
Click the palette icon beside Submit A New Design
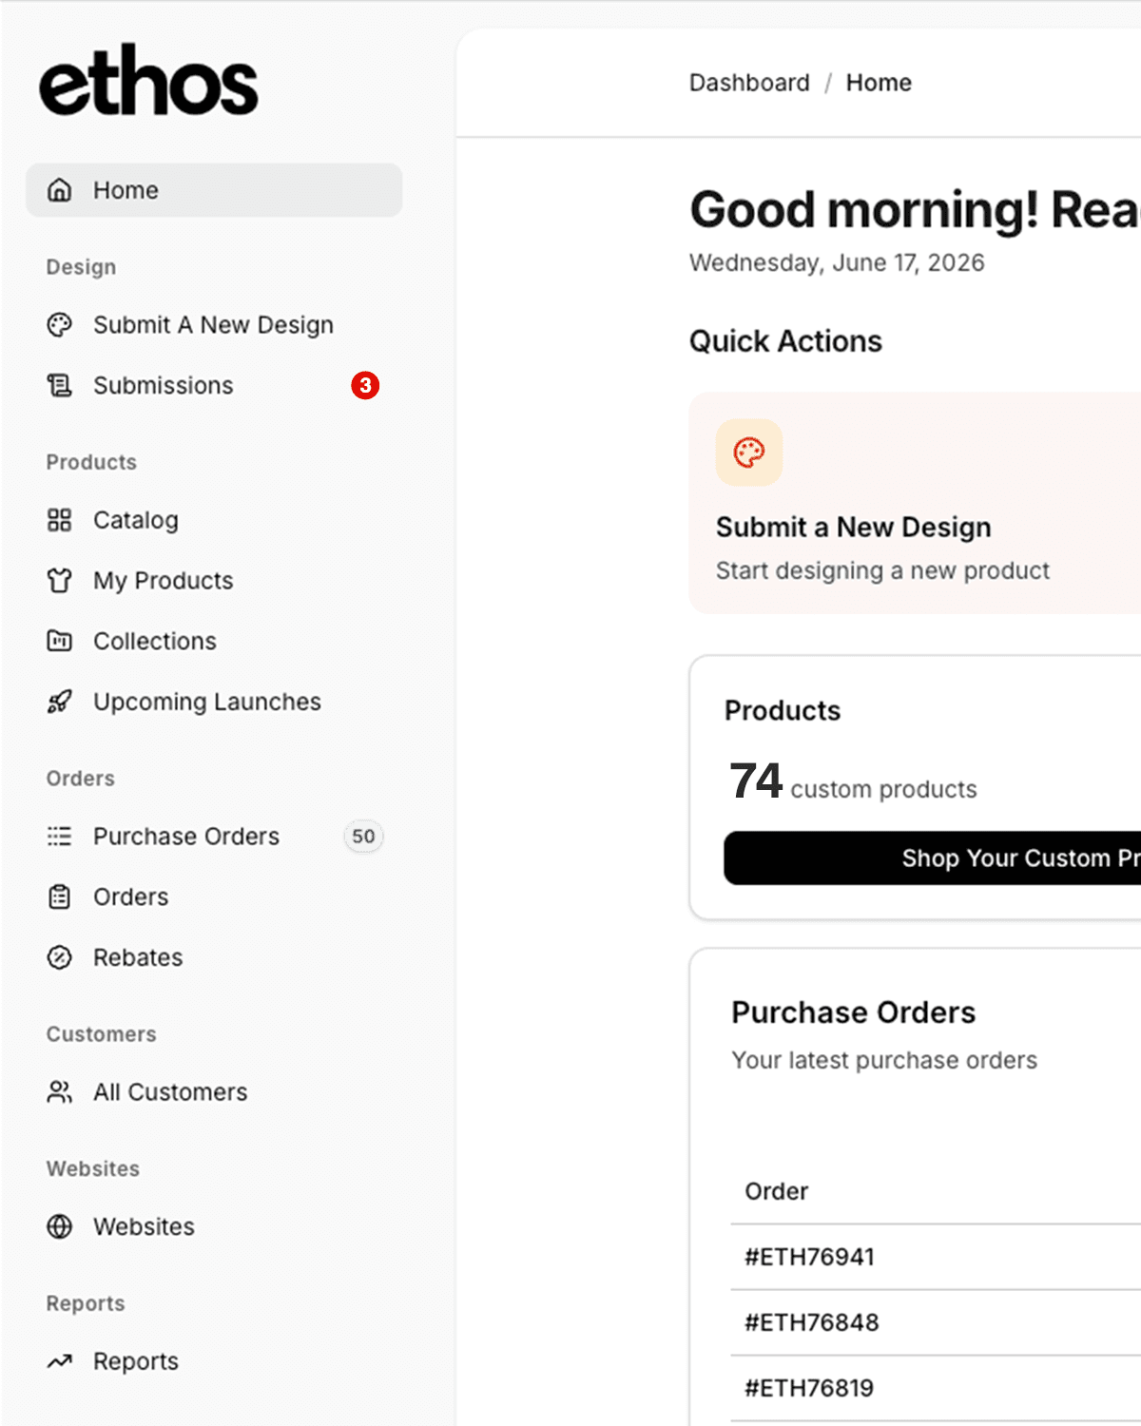(x=60, y=325)
